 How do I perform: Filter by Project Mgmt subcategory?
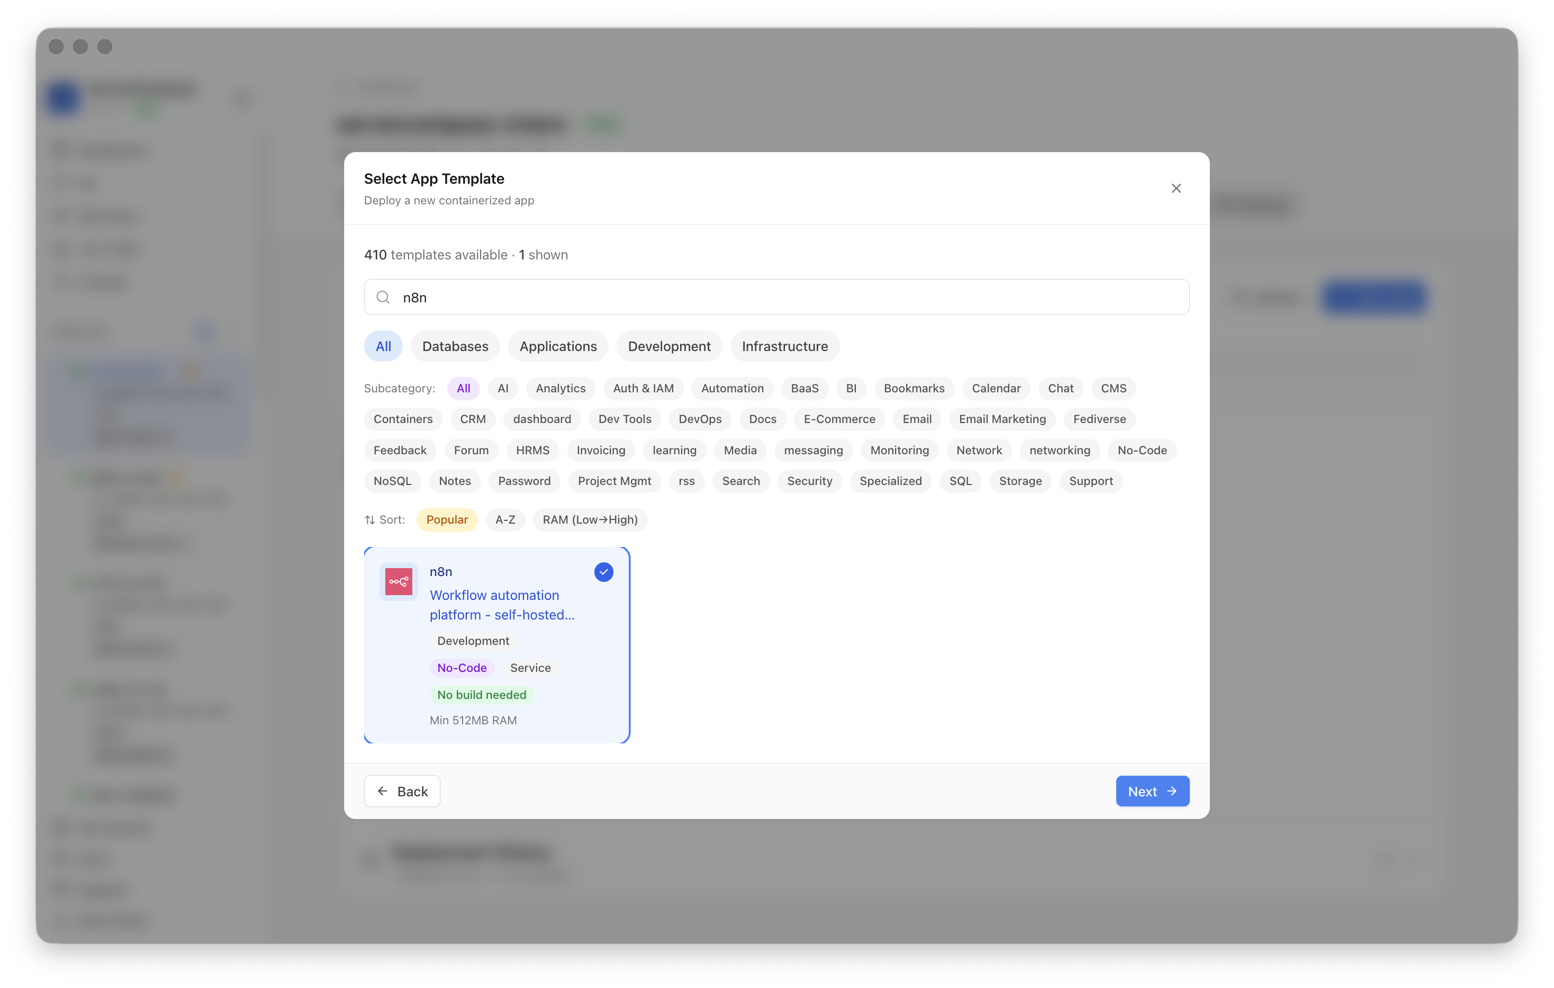(x=614, y=481)
